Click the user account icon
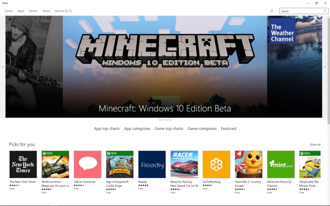 point(272,11)
